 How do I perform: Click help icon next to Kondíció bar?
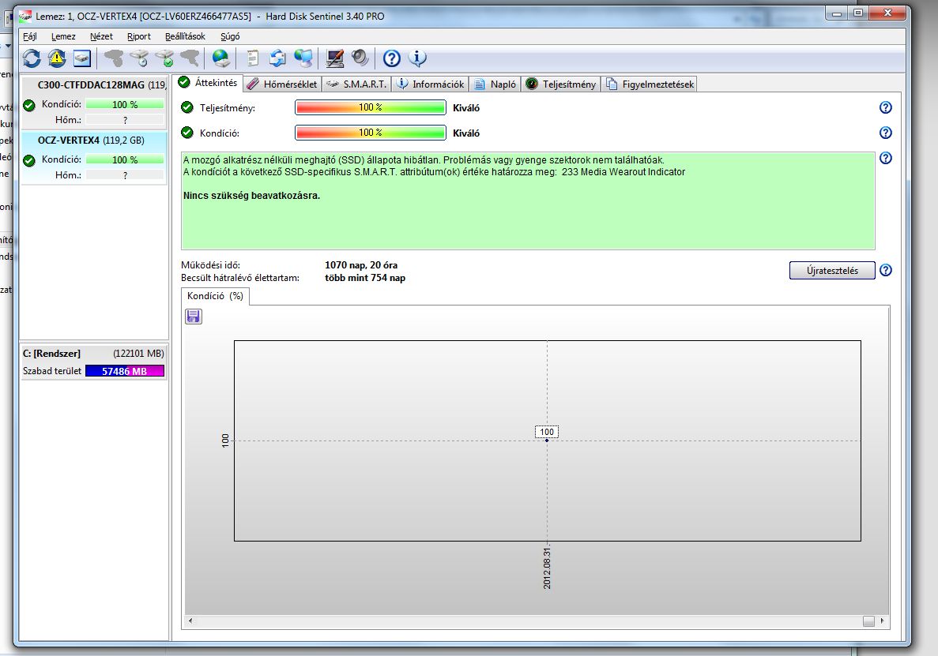tap(885, 133)
